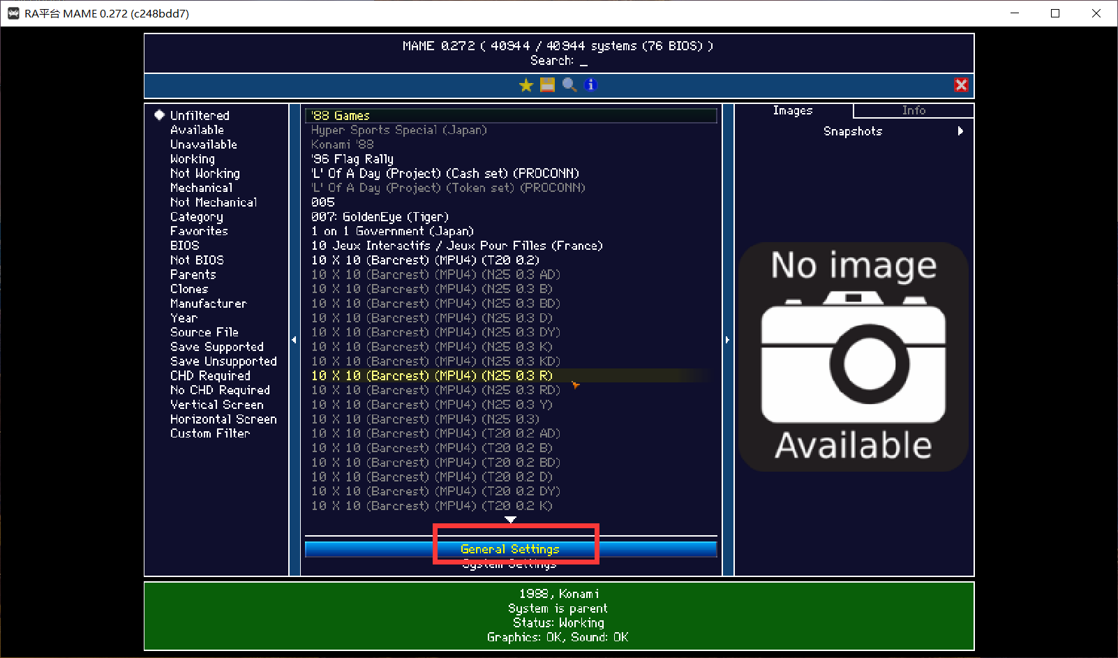Pick the Save Supported filter
This screenshot has height=658, width=1118.
pos(217,347)
